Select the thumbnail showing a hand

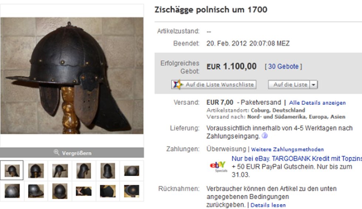84,191
